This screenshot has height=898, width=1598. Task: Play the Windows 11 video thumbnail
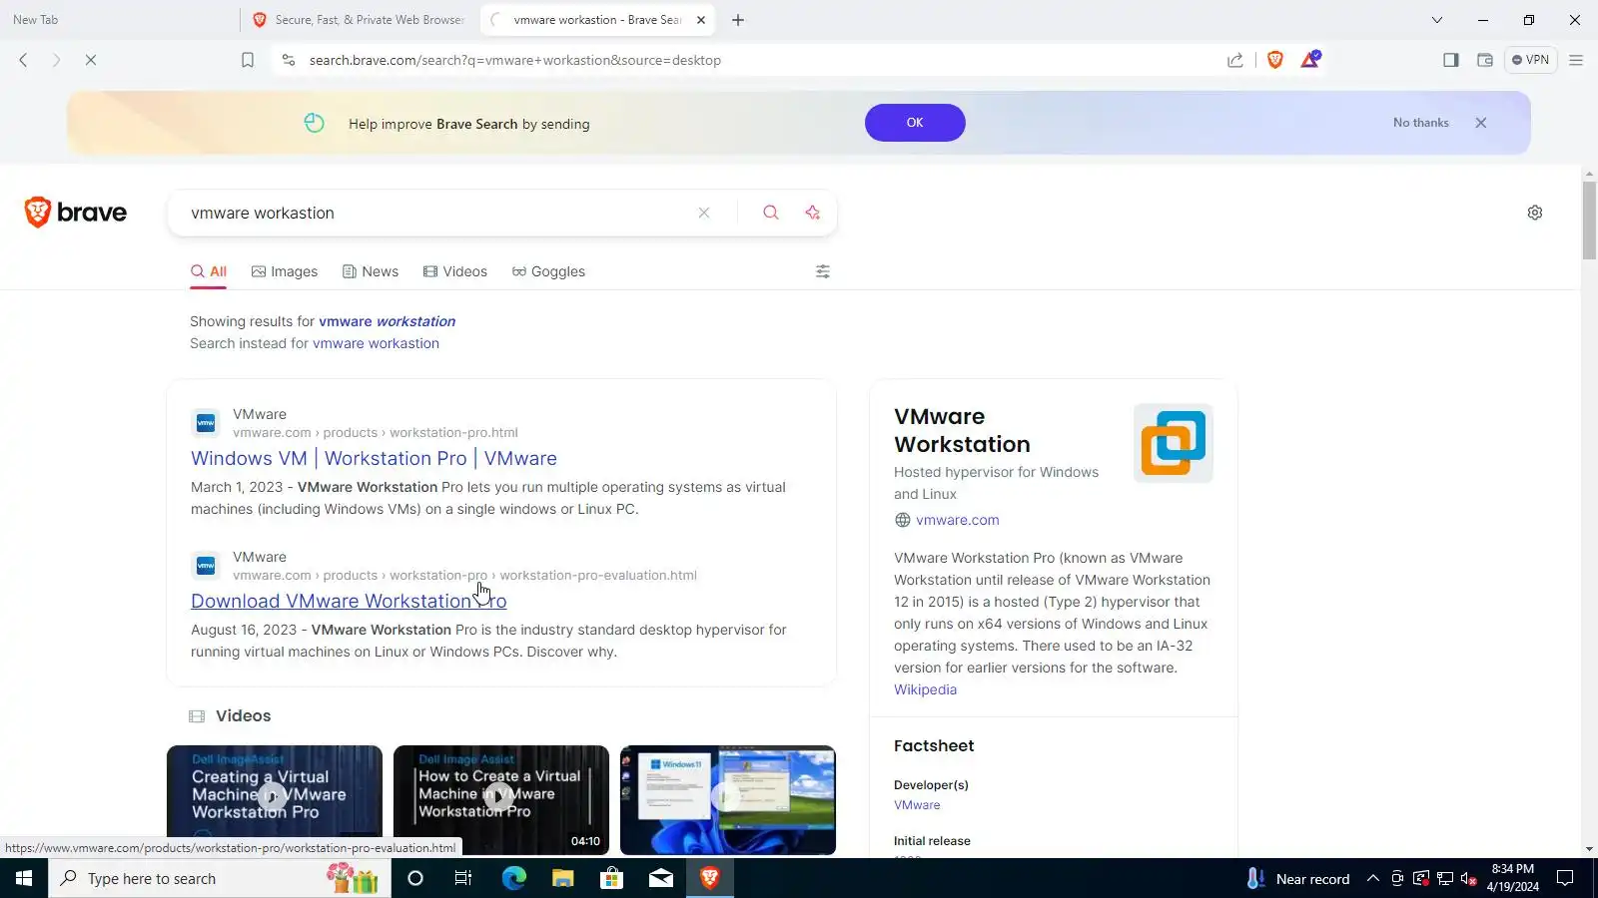coord(728,799)
